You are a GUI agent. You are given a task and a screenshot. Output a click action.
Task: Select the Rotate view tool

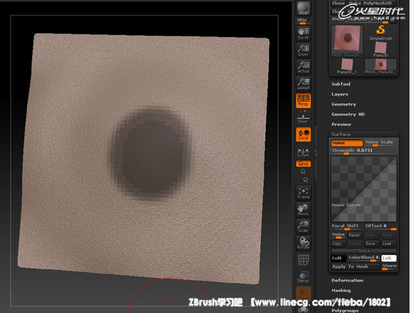(303, 243)
